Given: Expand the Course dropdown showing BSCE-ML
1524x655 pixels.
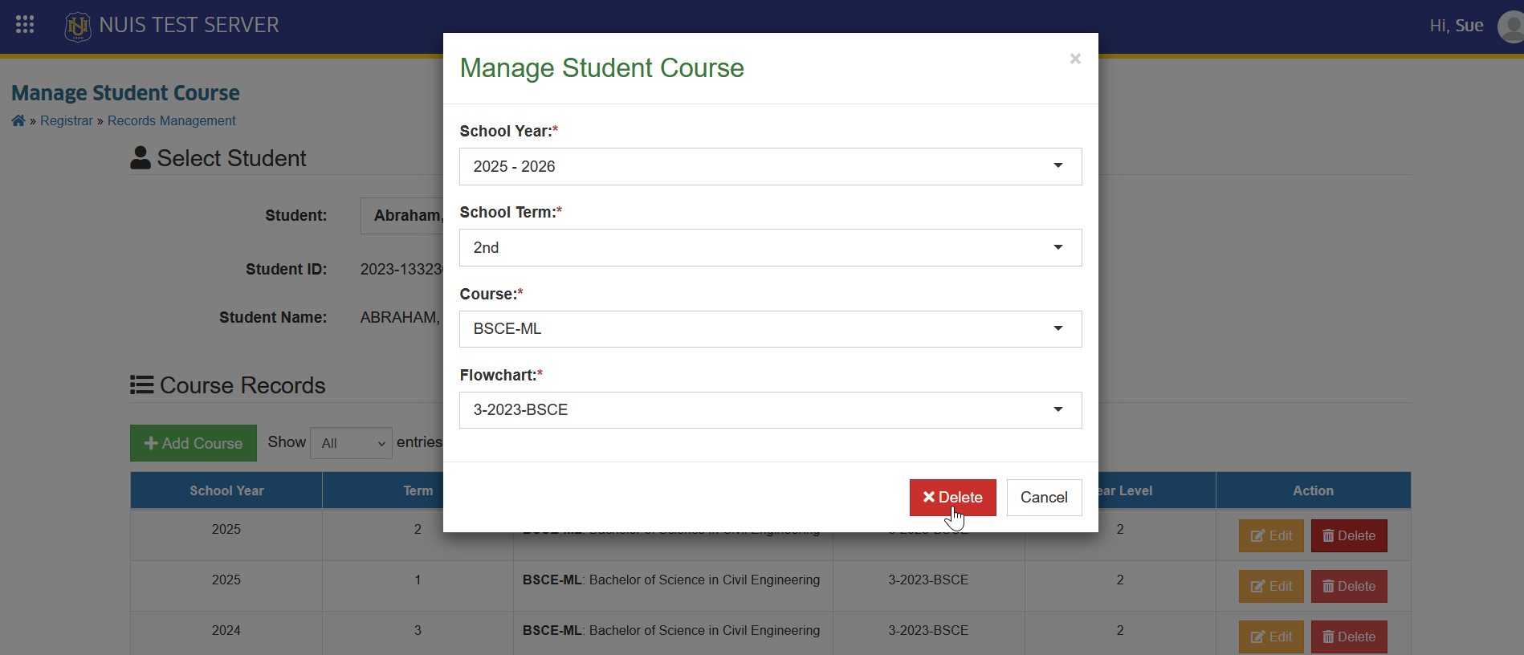Looking at the screenshot, I should point(770,329).
